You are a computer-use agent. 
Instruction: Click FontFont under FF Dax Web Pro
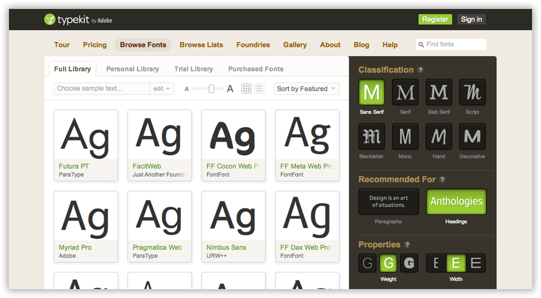point(292,256)
